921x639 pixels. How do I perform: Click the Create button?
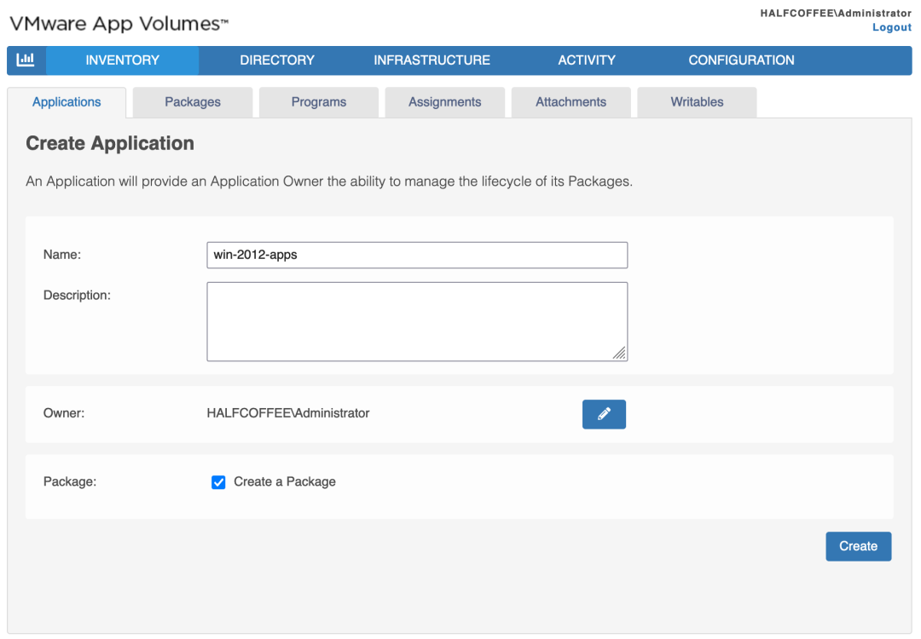pos(858,546)
